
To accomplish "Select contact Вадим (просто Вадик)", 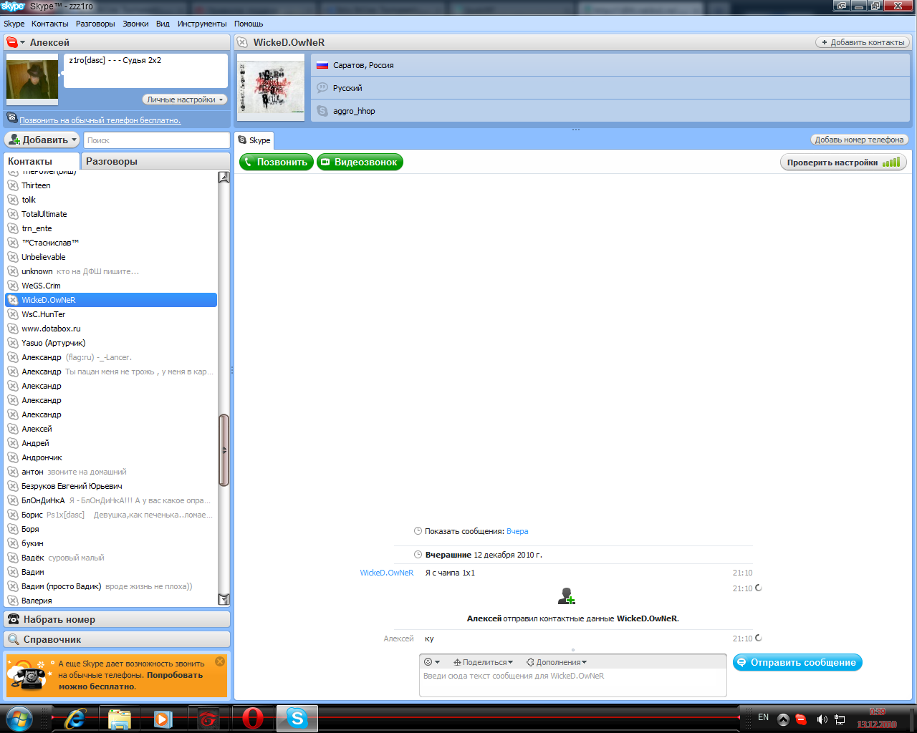I will click(x=111, y=586).
